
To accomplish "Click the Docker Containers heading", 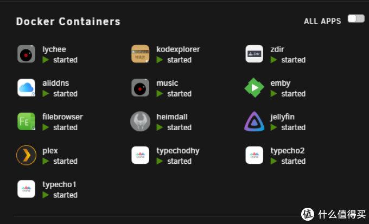I will [68, 21].
